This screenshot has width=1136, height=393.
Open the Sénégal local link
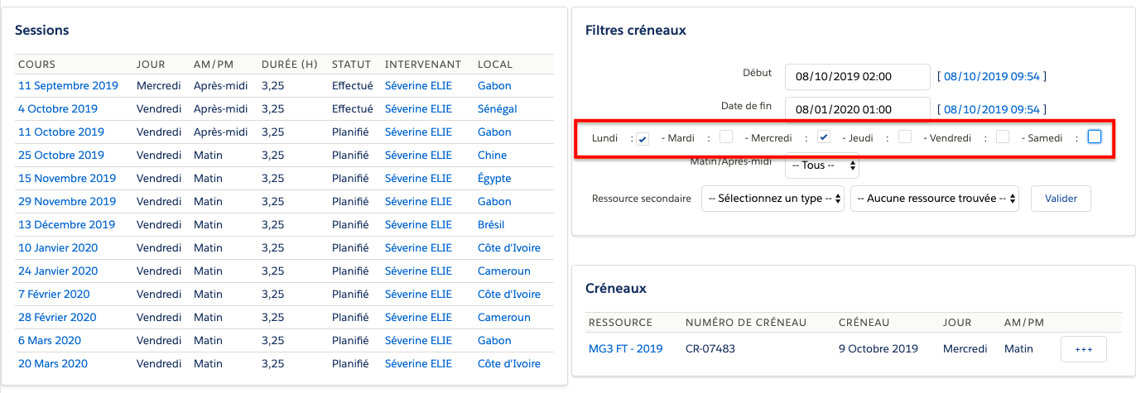[497, 109]
